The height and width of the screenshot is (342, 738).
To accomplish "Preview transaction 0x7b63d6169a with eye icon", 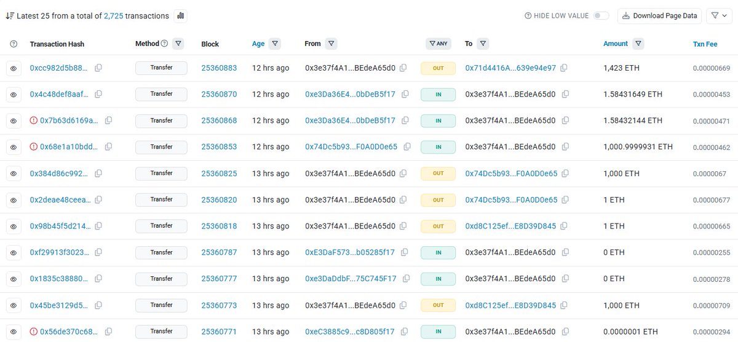I will pos(14,120).
